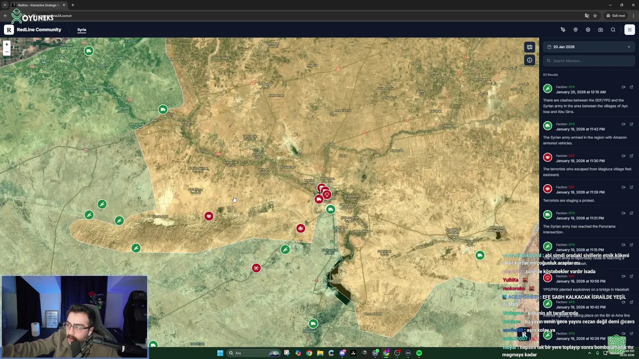639x359 pixels.
Task: Open Spotify from the taskbar
Action: (x=419, y=353)
